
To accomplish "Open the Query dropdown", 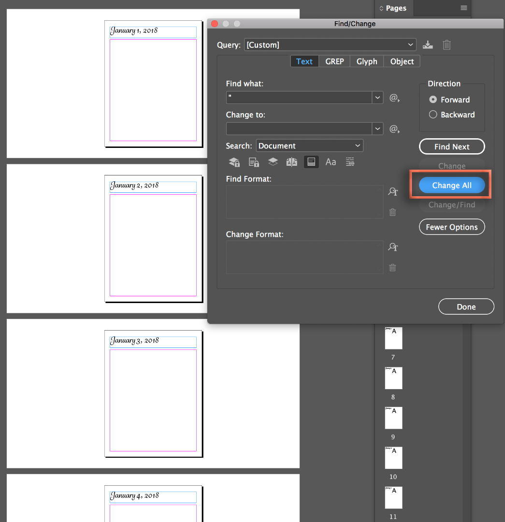I will coord(330,44).
